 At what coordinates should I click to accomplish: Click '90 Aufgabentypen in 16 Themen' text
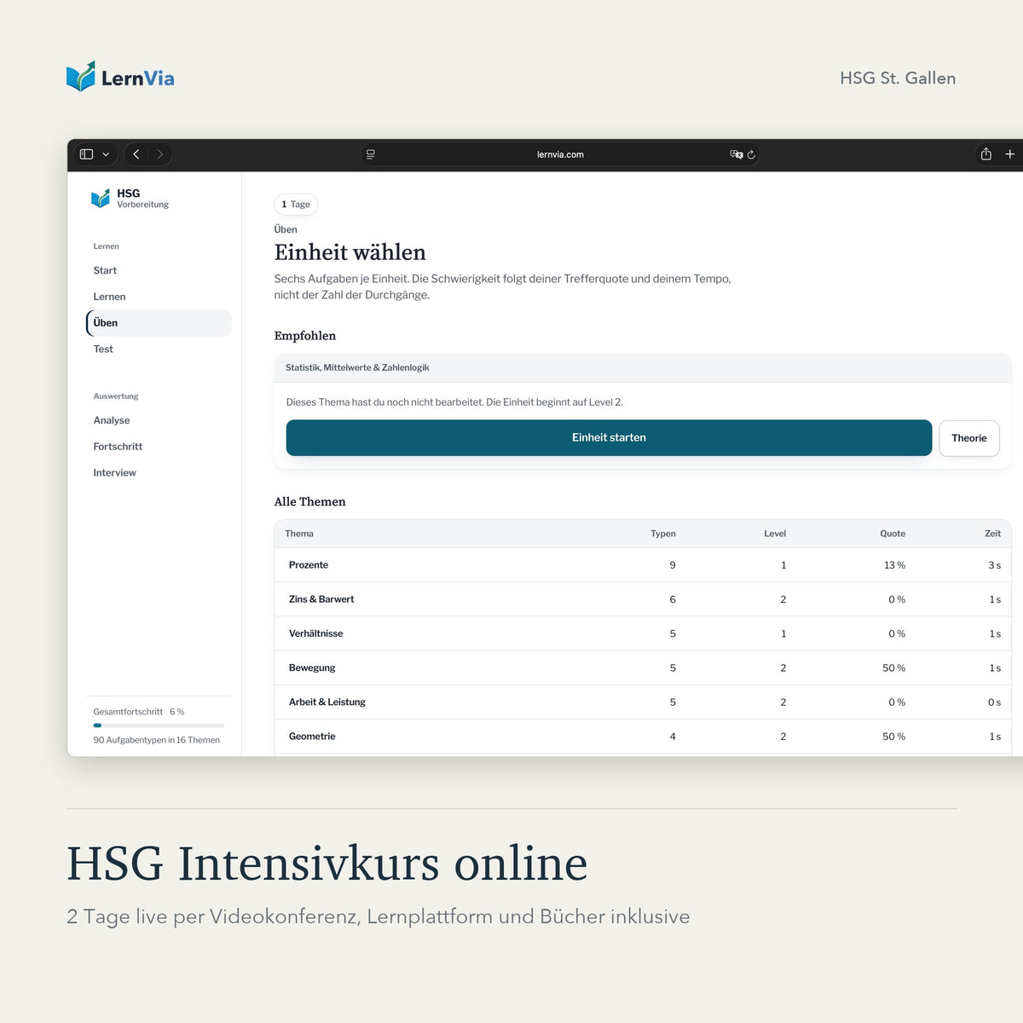pyautogui.click(x=157, y=740)
